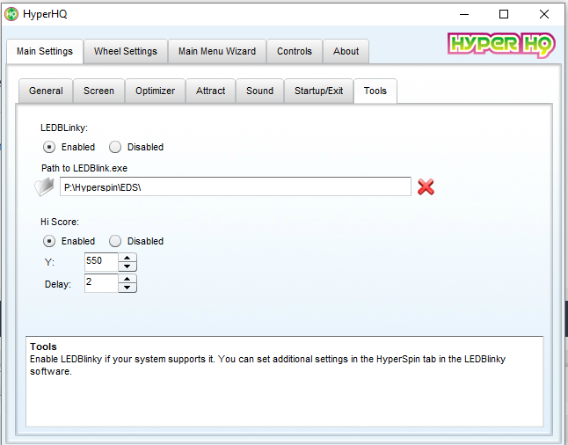Image resolution: width=568 pixels, height=445 pixels.
Task: Open the About tab
Action: point(346,52)
